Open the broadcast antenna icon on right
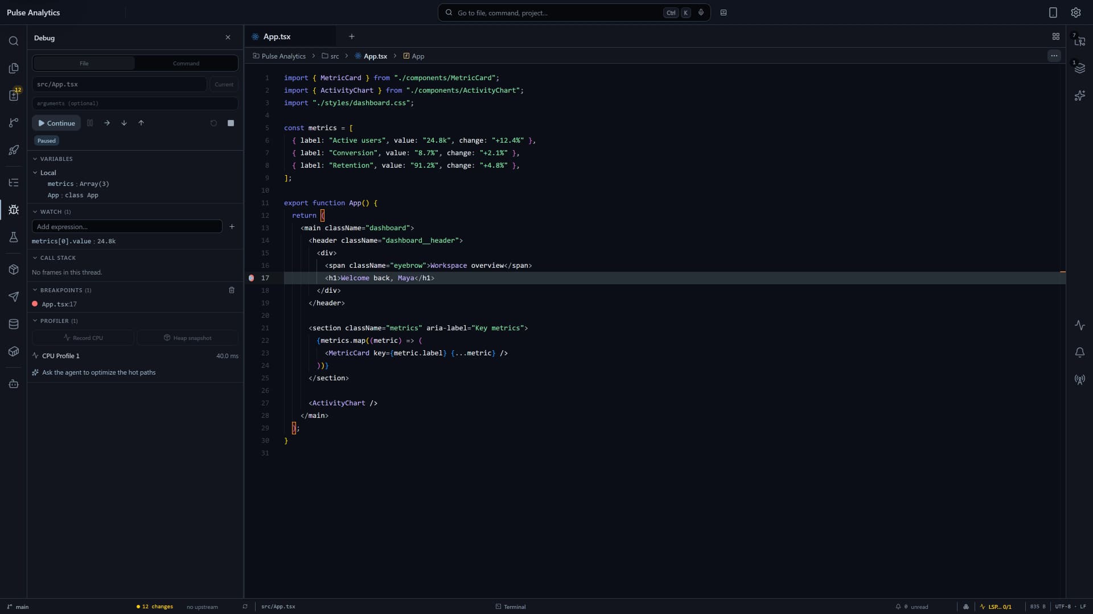Image resolution: width=1093 pixels, height=614 pixels. pos(1079,380)
